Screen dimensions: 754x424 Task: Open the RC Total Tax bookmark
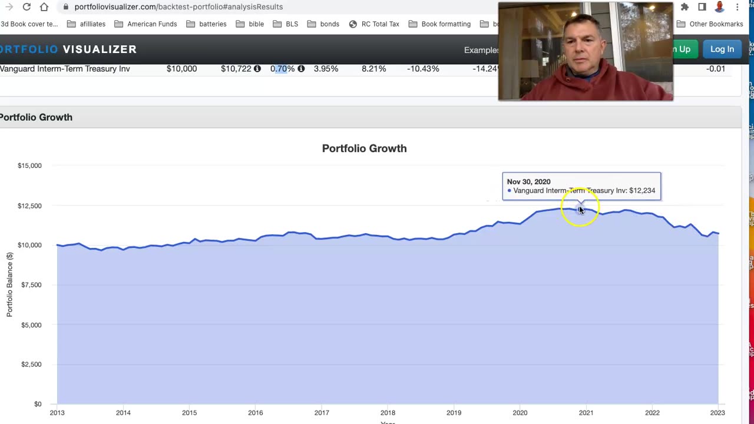[x=374, y=24]
